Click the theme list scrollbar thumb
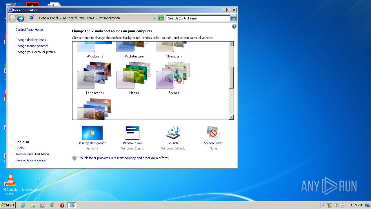Screen dimensions: 371x209 (231, 78)
